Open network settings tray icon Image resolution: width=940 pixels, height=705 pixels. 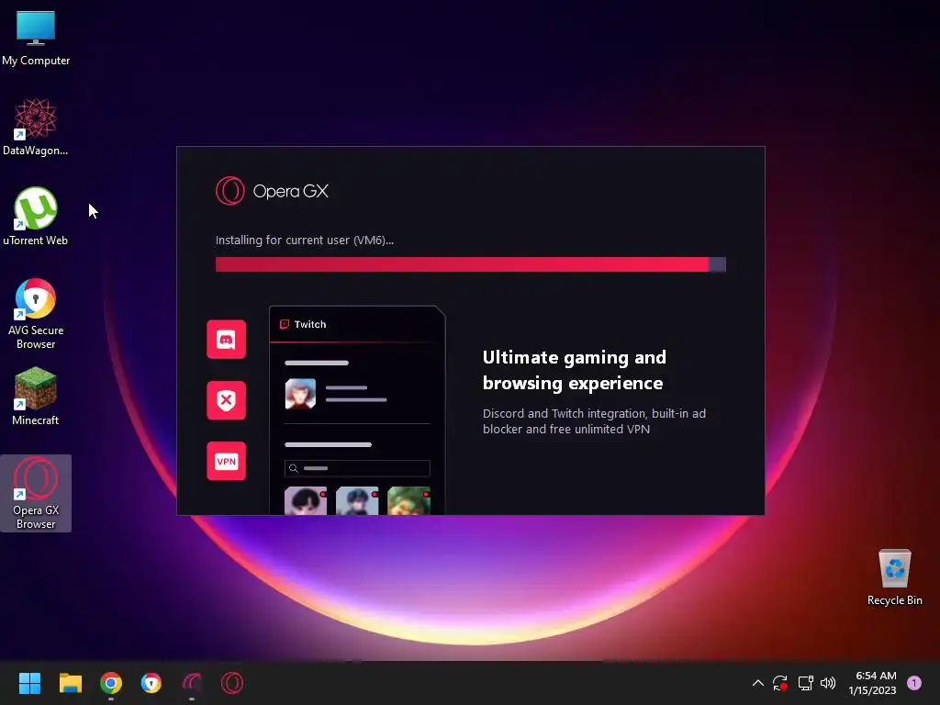(x=805, y=683)
